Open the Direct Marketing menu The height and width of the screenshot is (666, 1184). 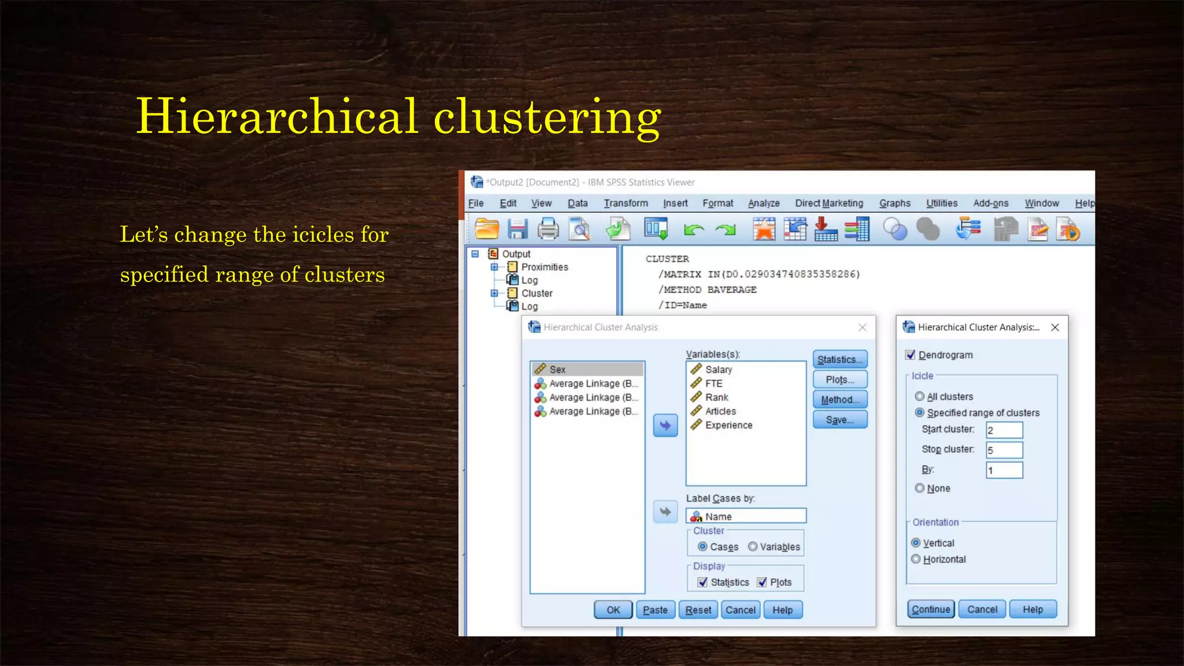[x=829, y=203]
